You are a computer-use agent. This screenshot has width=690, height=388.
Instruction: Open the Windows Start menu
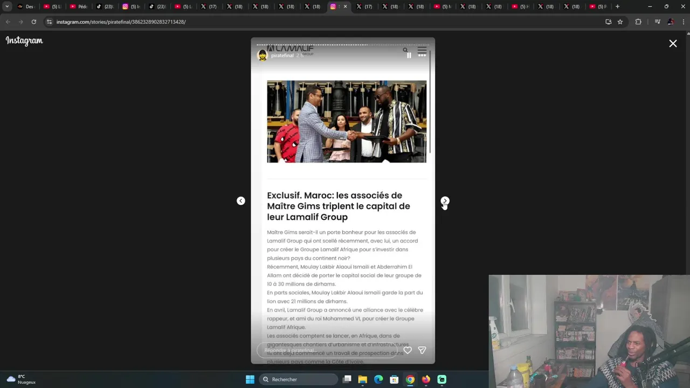pyautogui.click(x=250, y=379)
